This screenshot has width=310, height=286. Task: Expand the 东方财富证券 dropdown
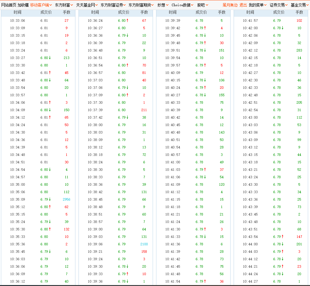point(113,5)
